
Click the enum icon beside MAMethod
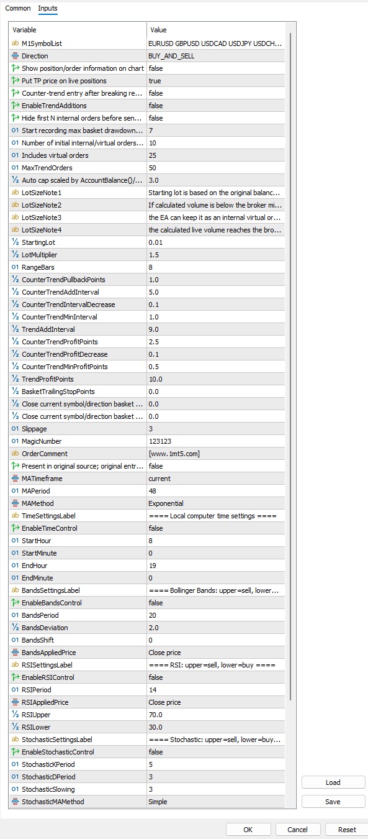click(15, 503)
